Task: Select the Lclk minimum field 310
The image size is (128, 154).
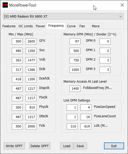Action: 72,126
